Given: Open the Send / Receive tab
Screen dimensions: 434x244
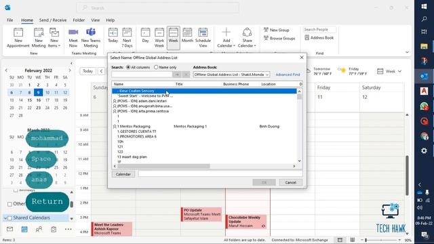Looking at the screenshot, I should [x=53, y=20].
